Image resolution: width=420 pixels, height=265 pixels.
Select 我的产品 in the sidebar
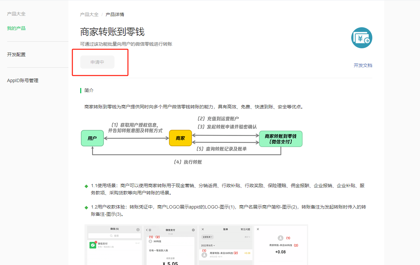point(16,28)
